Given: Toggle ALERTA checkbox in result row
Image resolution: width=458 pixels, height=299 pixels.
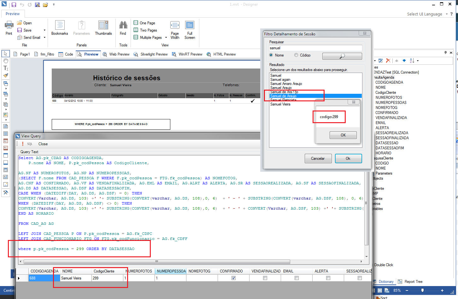Looking at the screenshot, I should coord(328,278).
